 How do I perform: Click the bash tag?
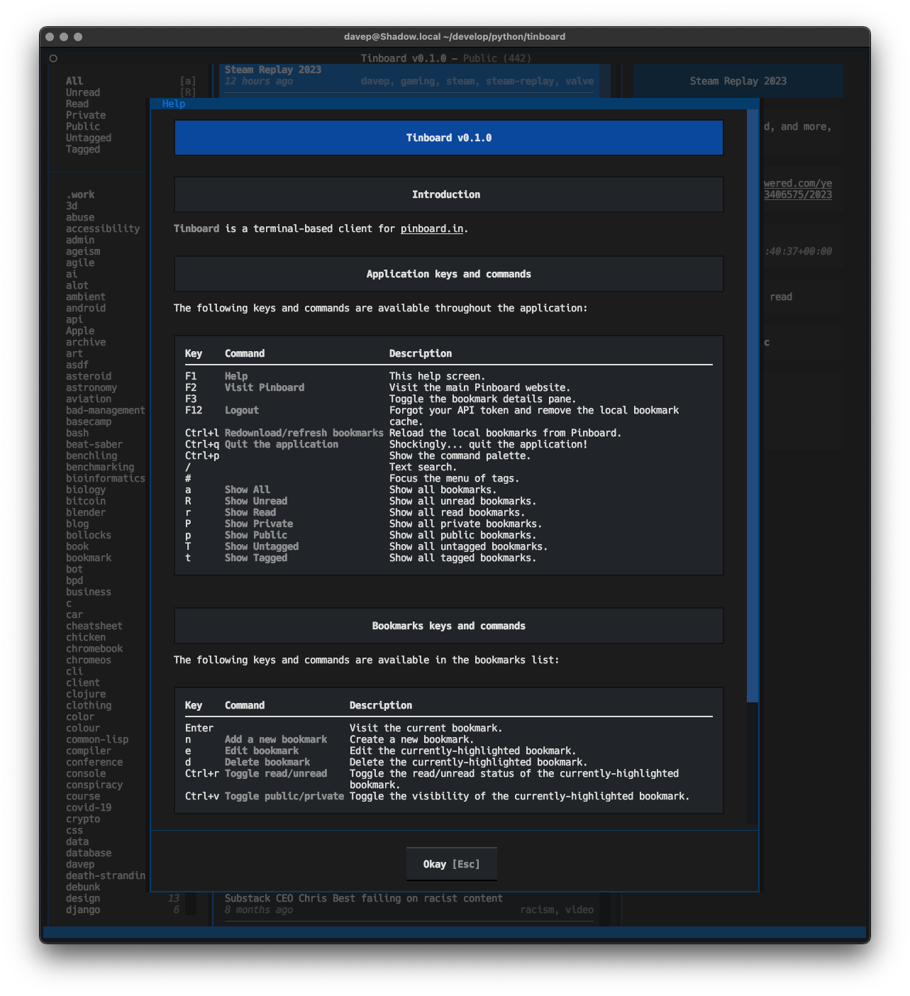point(77,433)
